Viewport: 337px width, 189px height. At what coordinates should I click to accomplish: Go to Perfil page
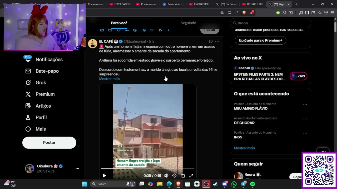click(x=36, y=117)
